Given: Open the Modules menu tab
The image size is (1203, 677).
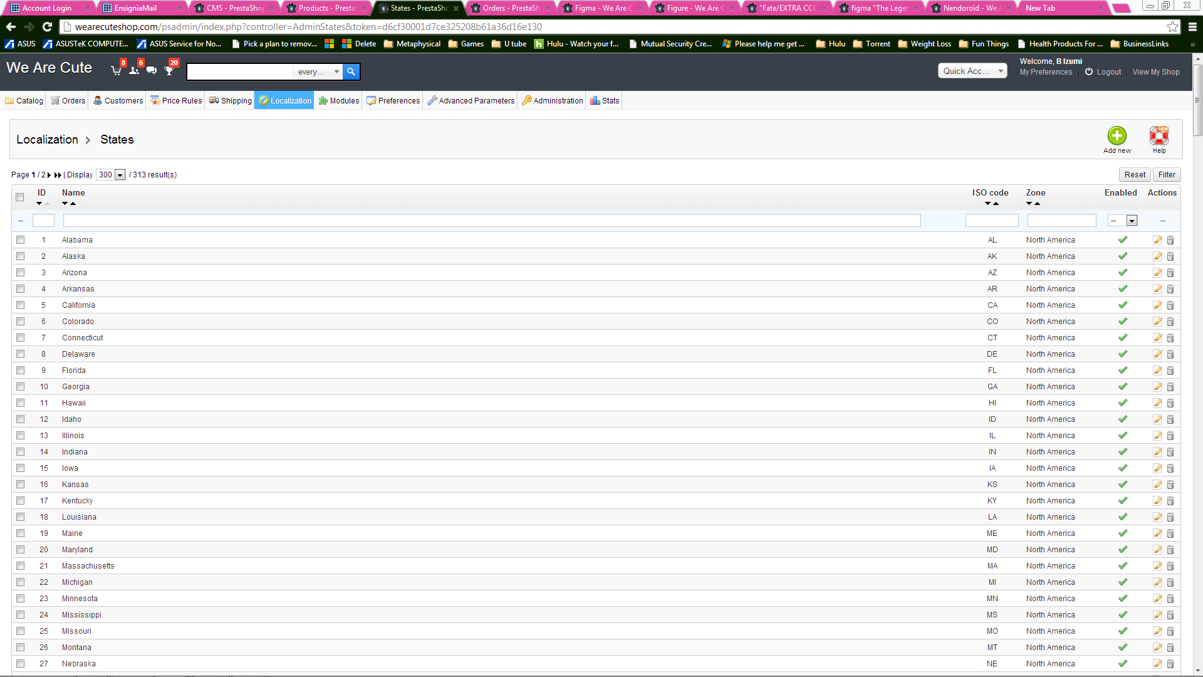Looking at the screenshot, I should (x=338, y=101).
